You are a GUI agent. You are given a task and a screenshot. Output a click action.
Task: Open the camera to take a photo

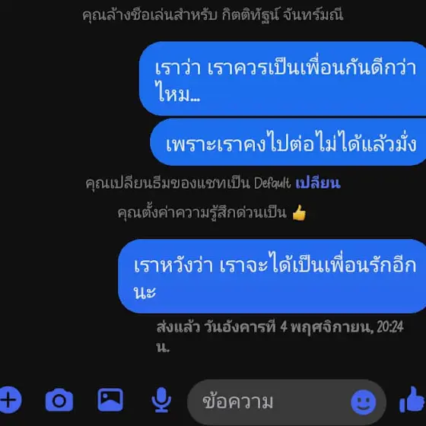click(59, 400)
